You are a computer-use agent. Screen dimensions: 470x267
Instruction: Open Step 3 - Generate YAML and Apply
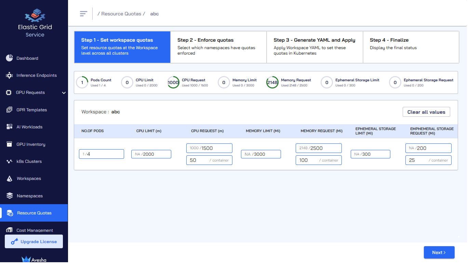314,47
